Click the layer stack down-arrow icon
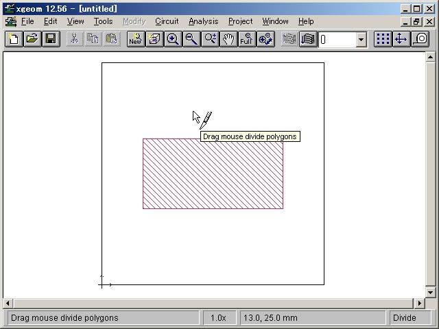Viewport: 439px width, 329px height. click(x=308, y=39)
